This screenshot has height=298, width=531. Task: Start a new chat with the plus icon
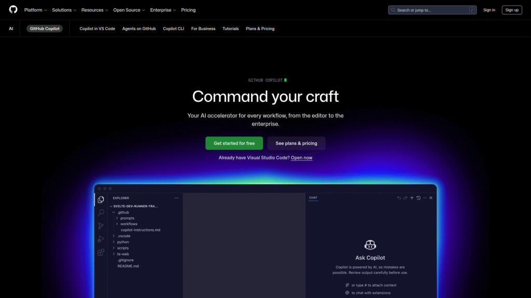[x=412, y=198]
